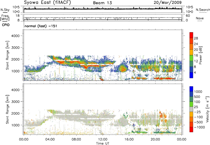Pick the yellow-orange 16–20 dB power swatch
The image size is (210, 145).
click(191, 52)
